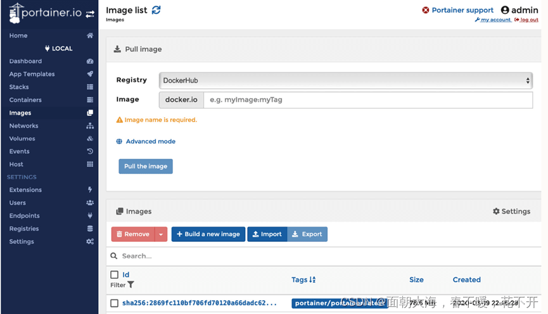This screenshot has height=314, width=548.
Task: Click the refresh icon beside Image list
Action: (x=156, y=10)
